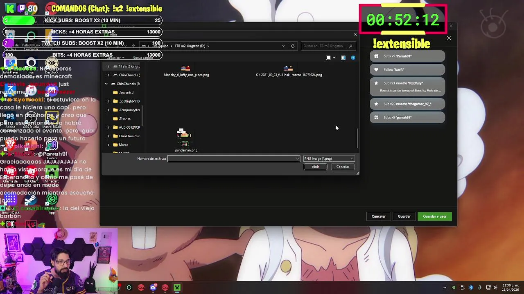Open the address bar history dropdown
The image size is (524, 294).
pyautogui.click(x=283, y=46)
